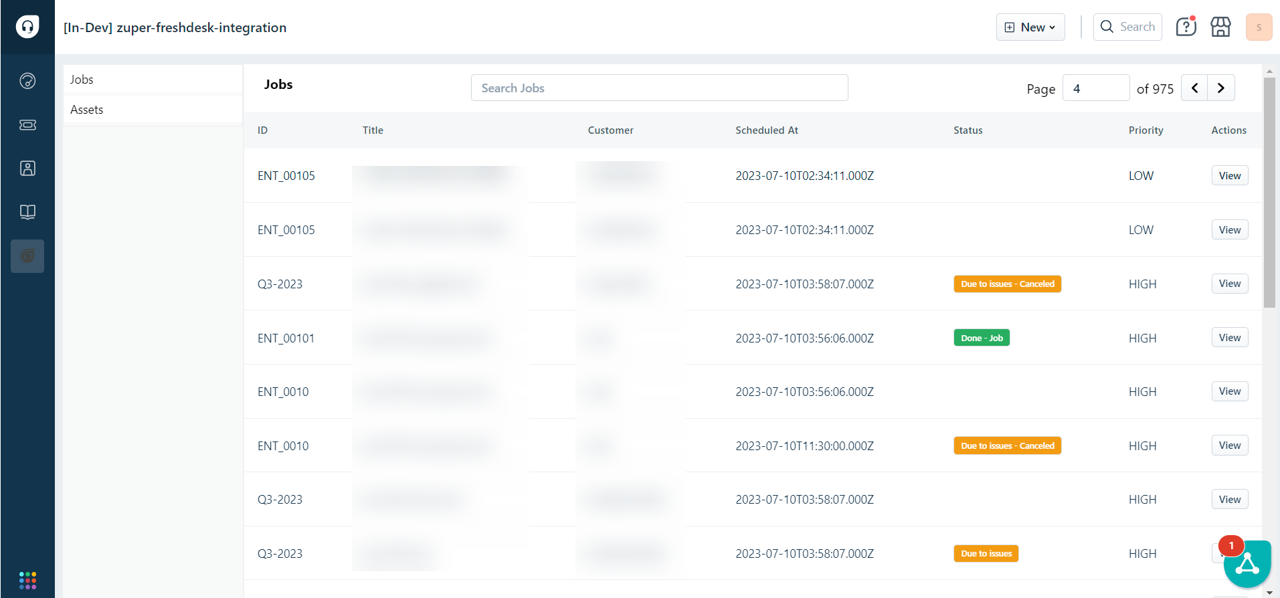Click the page number input field
The width and height of the screenshot is (1280, 598).
click(x=1095, y=88)
